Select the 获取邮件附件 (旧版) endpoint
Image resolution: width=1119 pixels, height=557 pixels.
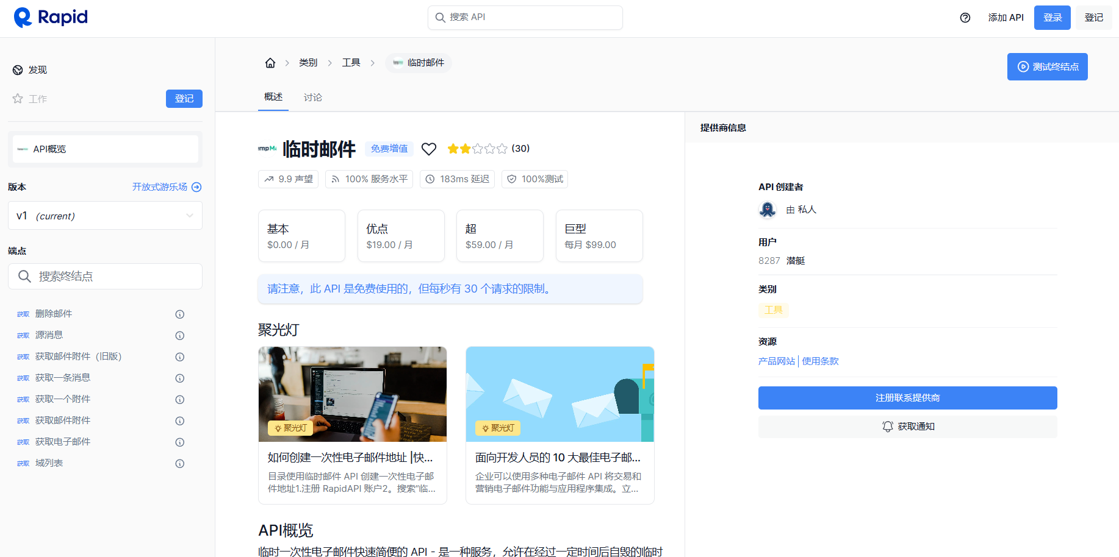(79, 357)
